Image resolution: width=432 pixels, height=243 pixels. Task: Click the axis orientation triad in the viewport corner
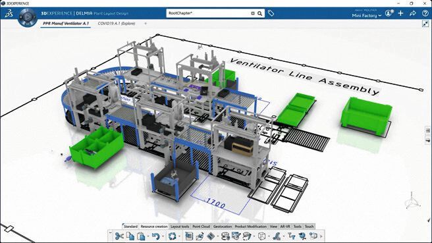412,201
